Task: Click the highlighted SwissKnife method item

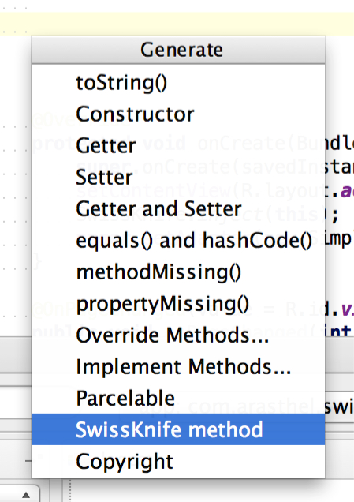Action: click(x=178, y=429)
